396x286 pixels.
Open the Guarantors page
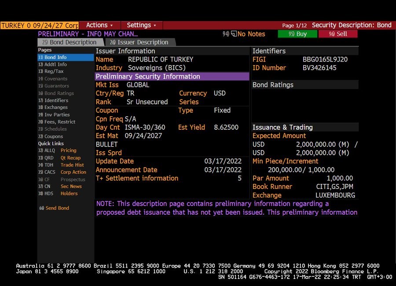tap(54, 86)
